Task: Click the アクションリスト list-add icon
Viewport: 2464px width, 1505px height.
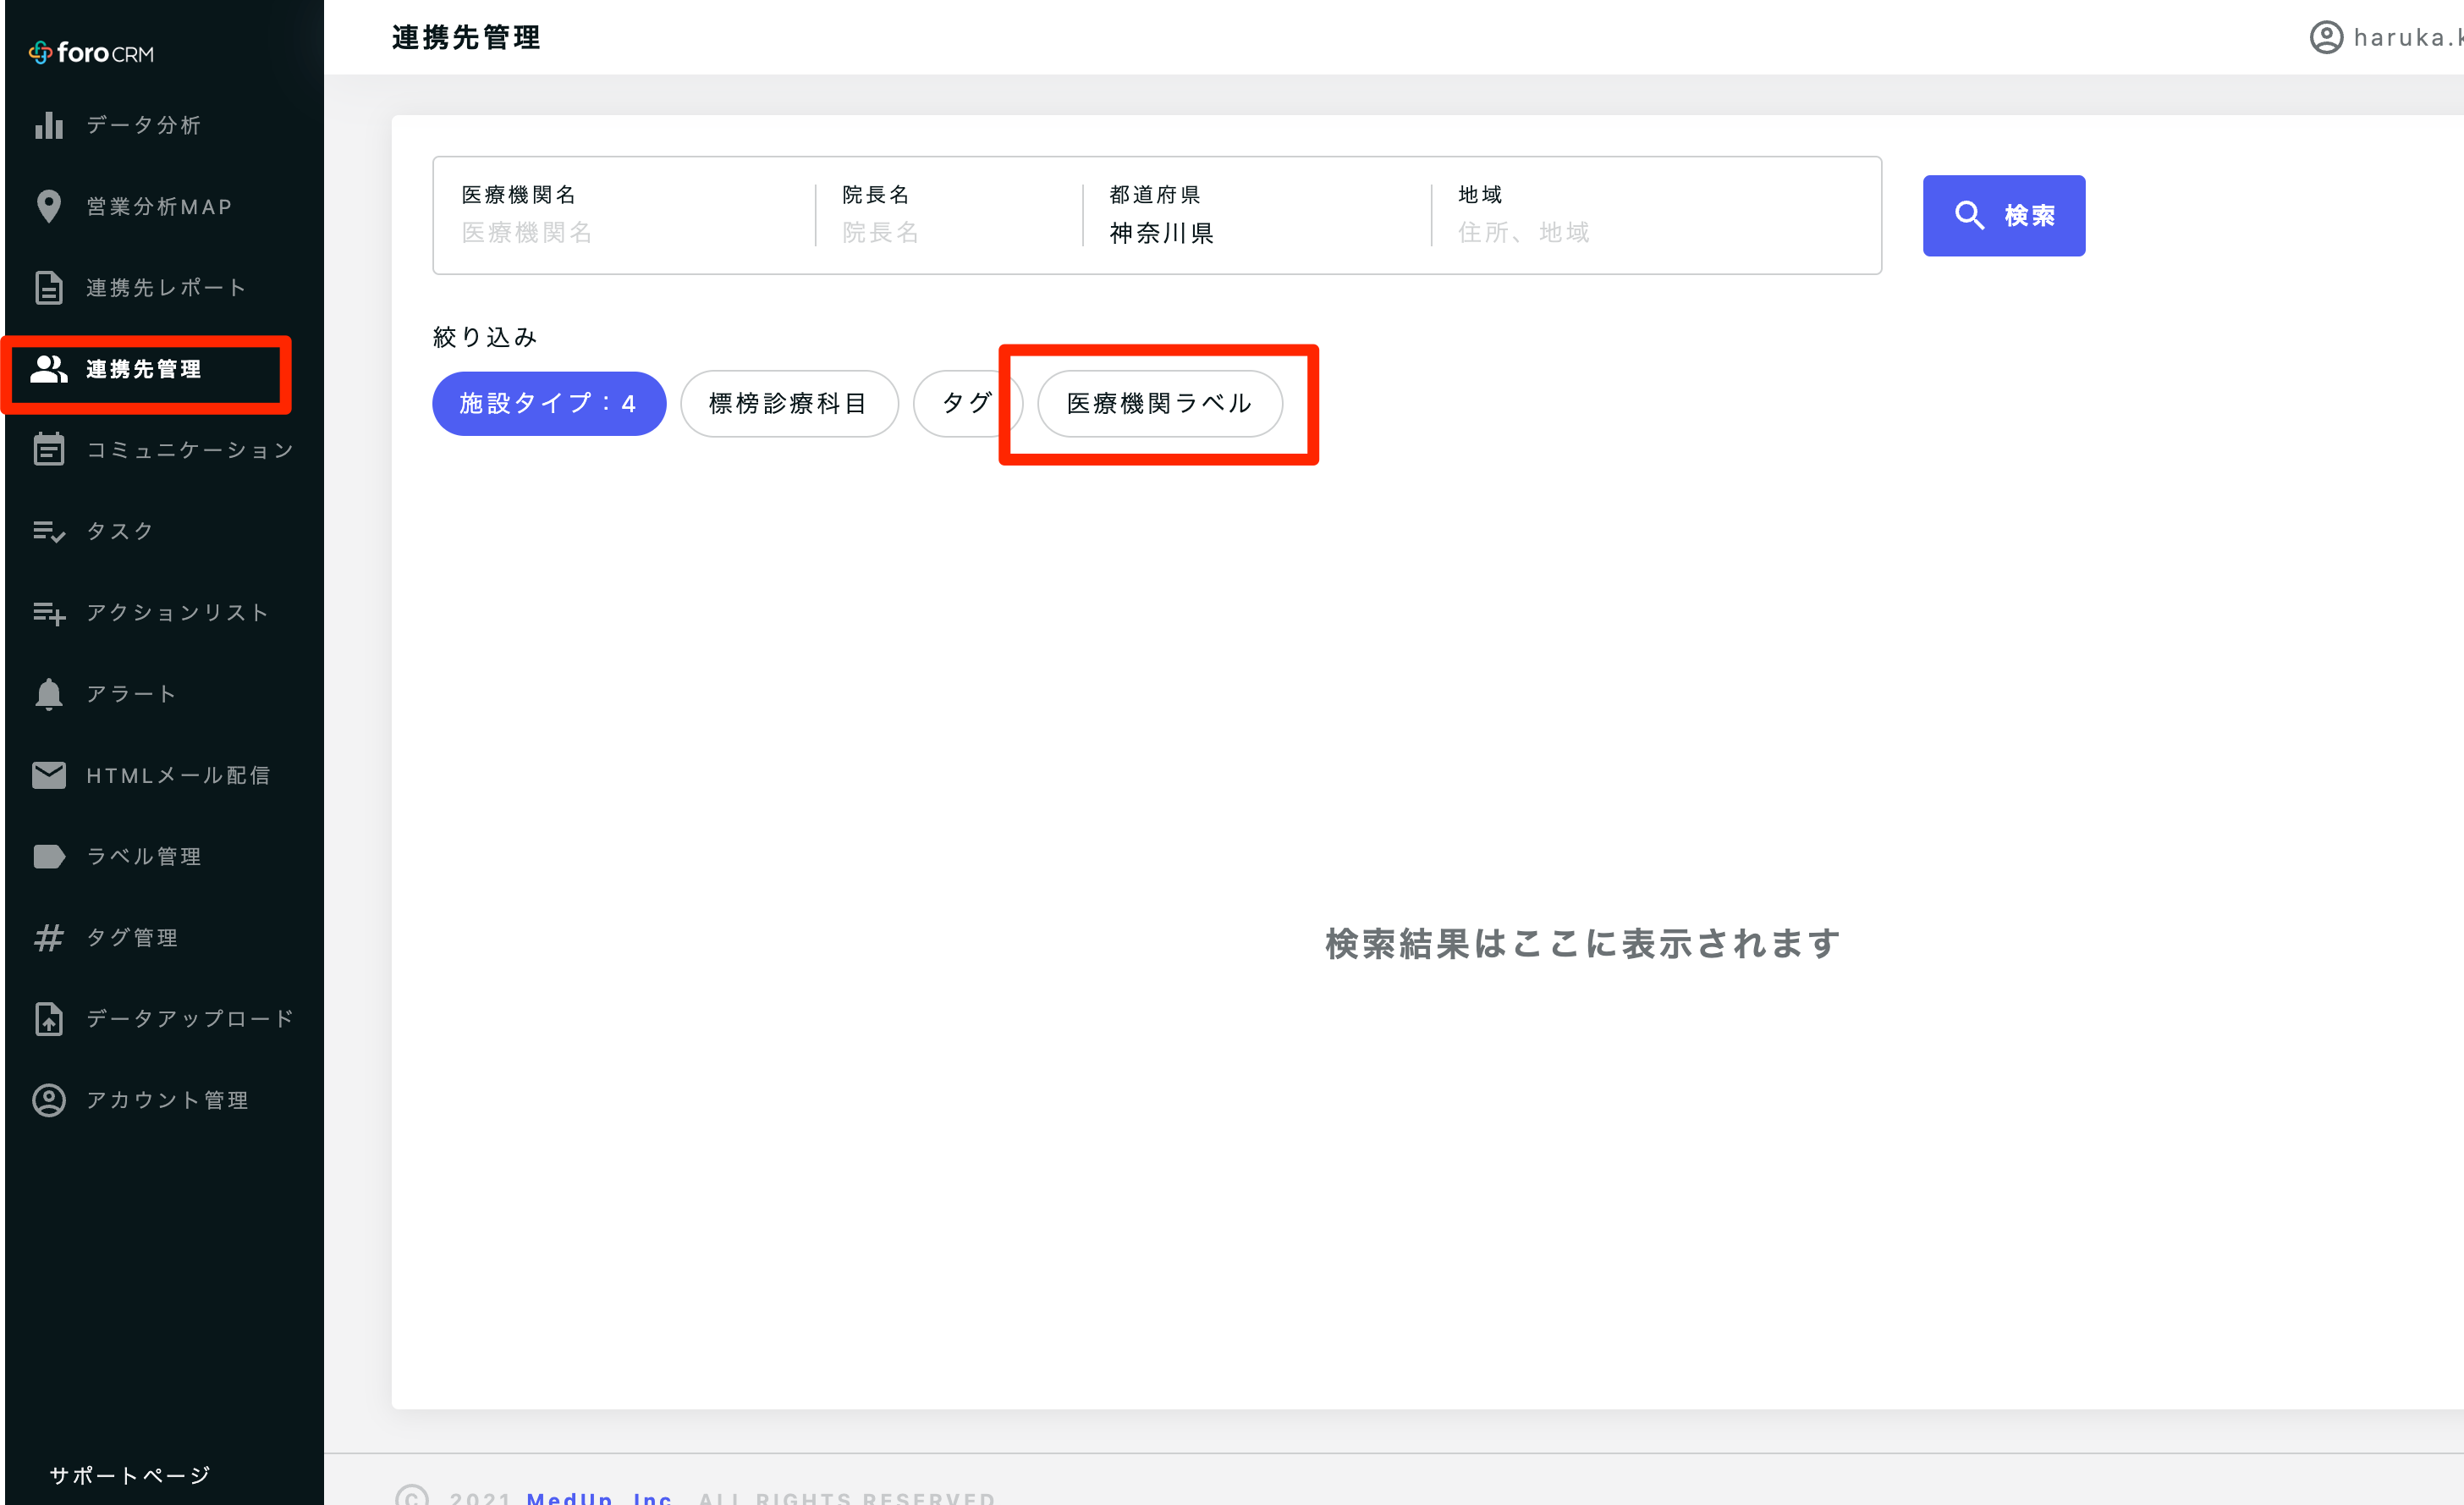Action: click(x=49, y=612)
